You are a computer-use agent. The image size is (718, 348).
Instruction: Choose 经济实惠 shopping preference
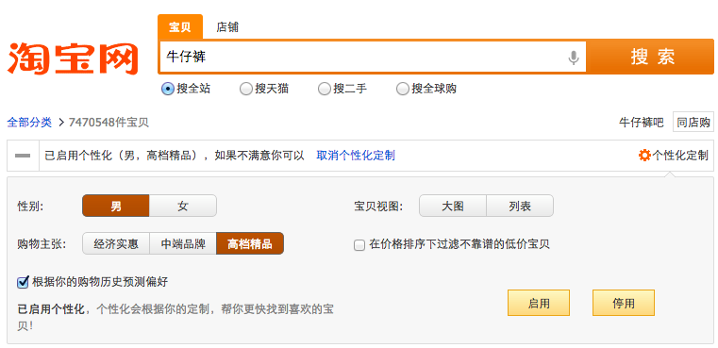tap(116, 243)
